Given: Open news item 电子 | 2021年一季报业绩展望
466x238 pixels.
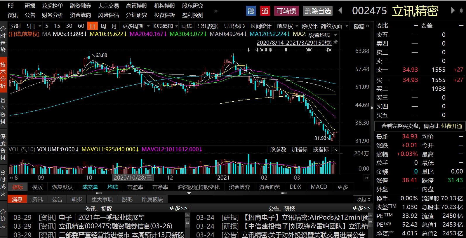Looking at the screenshot, I should [102, 218].
